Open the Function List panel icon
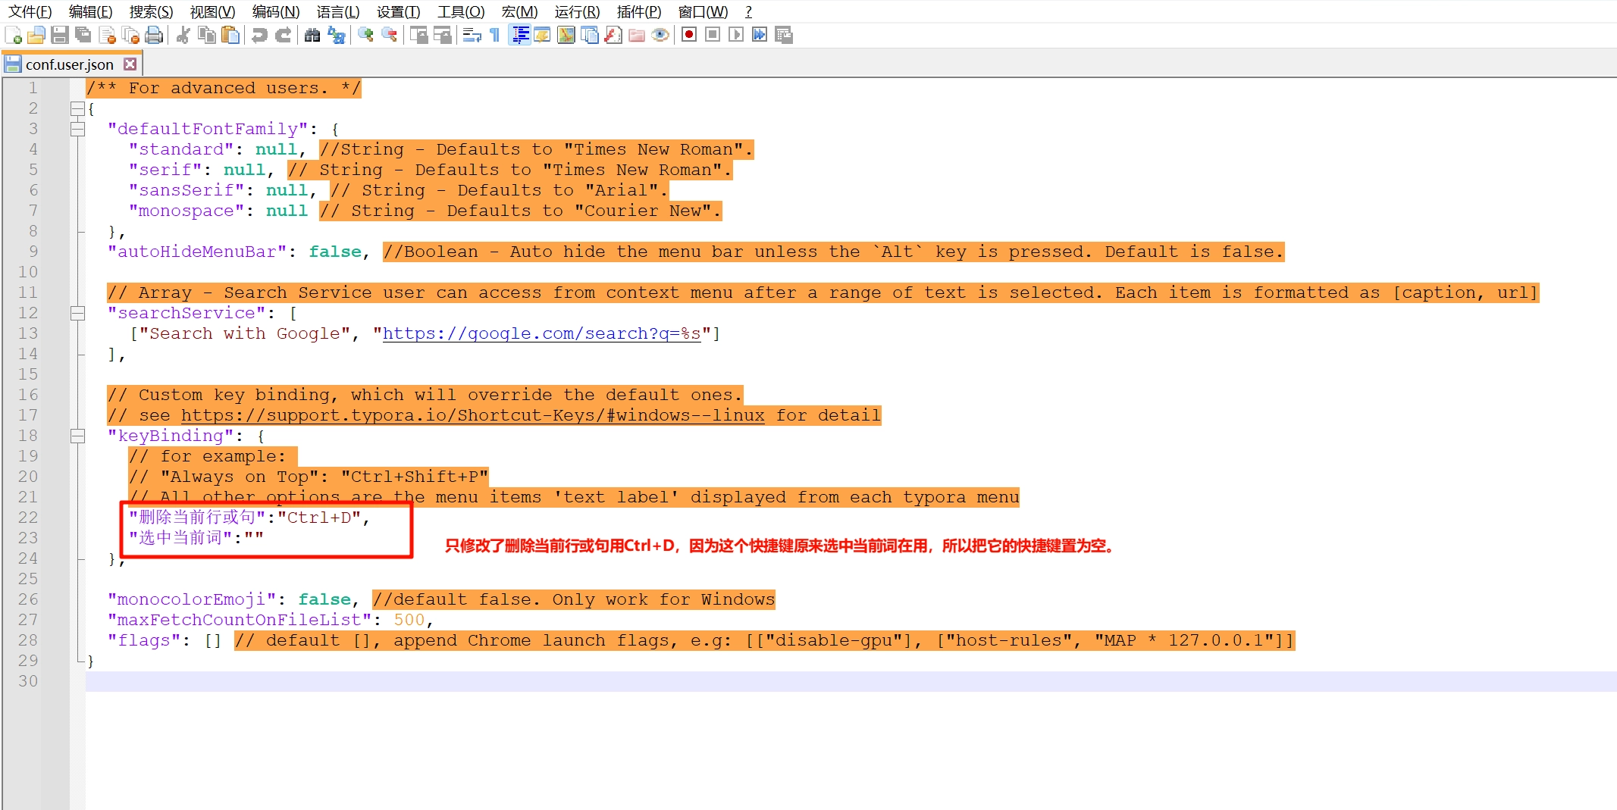1617x810 pixels. [x=613, y=35]
